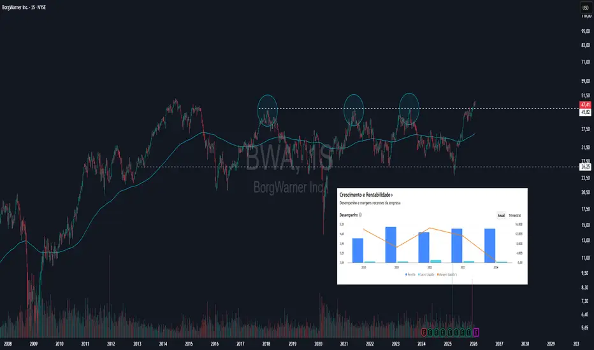Open the green earnings marker beside the red one
Image resolution: width=594 pixels, height=350 pixels.
430,332
